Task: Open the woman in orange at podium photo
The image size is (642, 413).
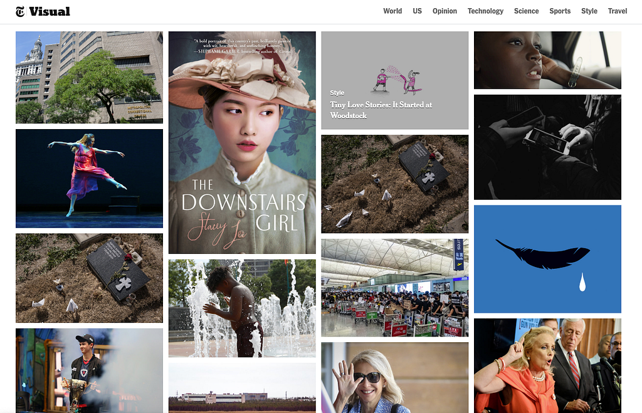Action: click(547, 366)
